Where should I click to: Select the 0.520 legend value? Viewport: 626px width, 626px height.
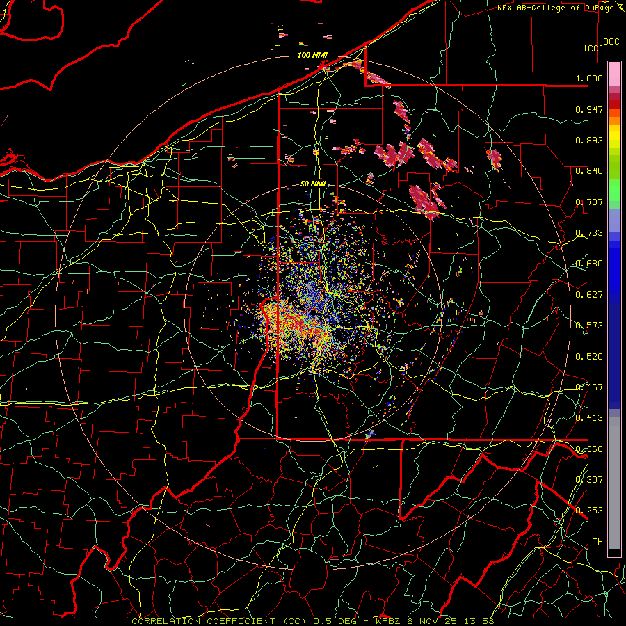(589, 357)
